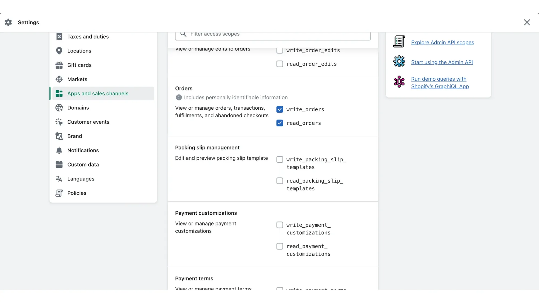Click the GraphiQL app icon beside demo queries link
The height and width of the screenshot is (303, 539).
click(x=399, y=82)
